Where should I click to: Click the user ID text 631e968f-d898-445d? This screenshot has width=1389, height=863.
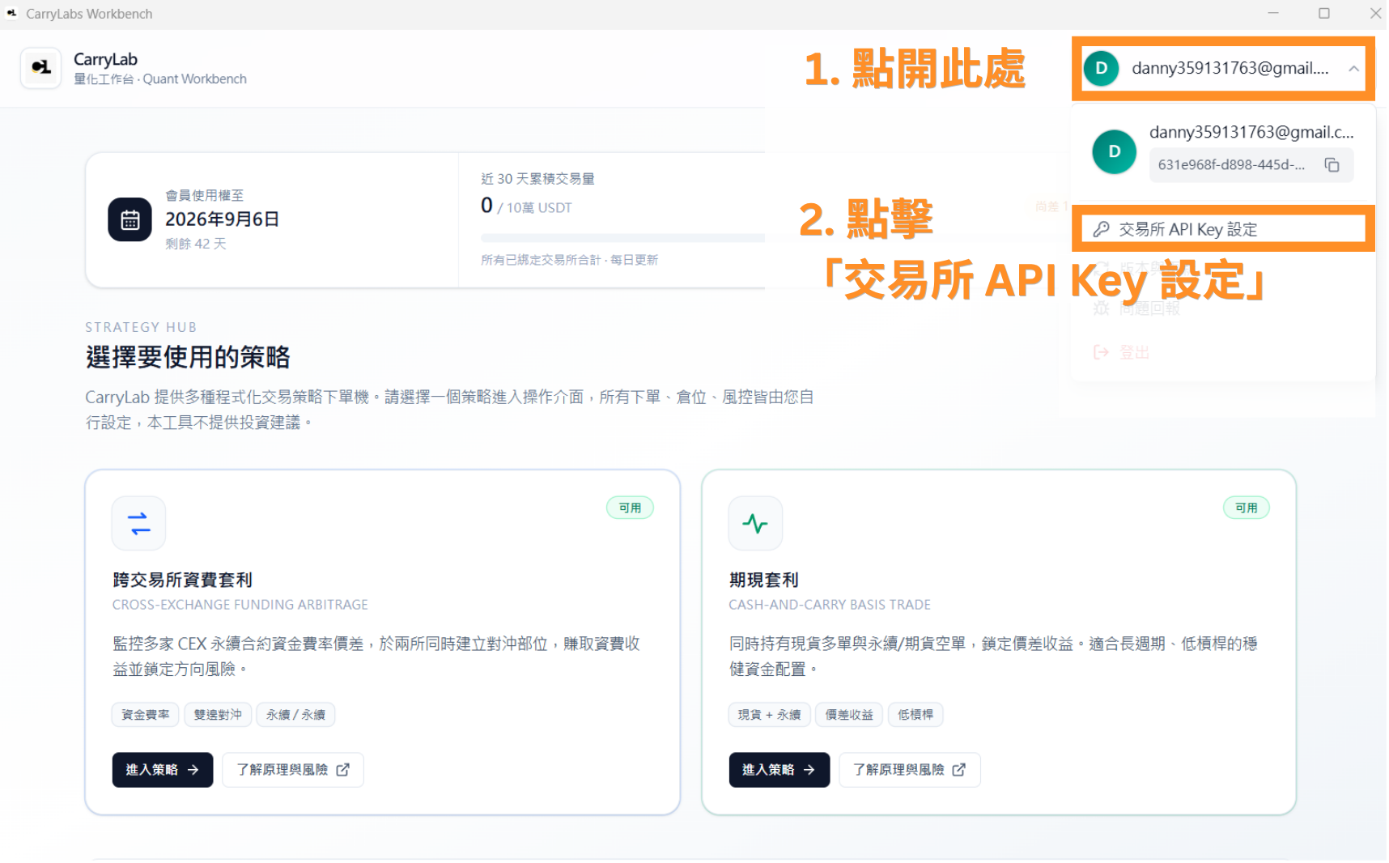click(x=1230, y=164)
